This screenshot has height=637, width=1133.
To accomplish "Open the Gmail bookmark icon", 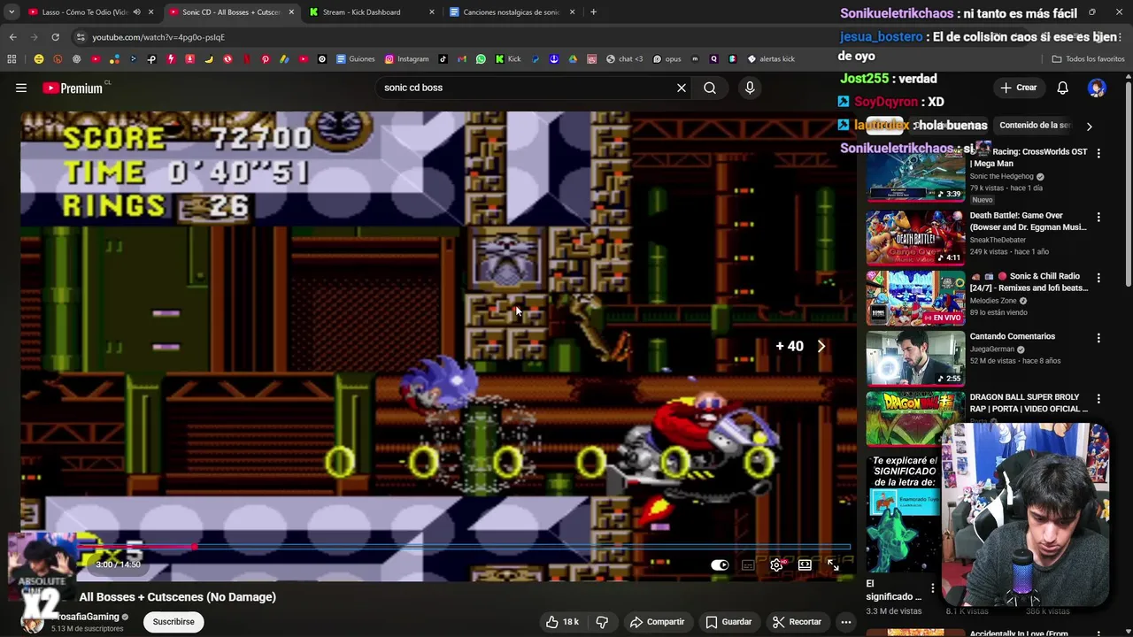I will tap(461, 59).
